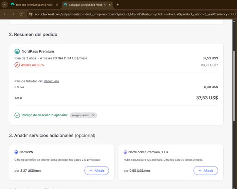Click the NordLocker price por 0,95 US$/mes
This screenshot has width=237, height=189.
(x=137, y=171)
